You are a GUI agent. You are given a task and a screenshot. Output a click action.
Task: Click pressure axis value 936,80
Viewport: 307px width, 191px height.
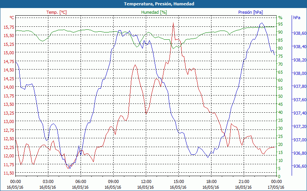tap(300, 153)
